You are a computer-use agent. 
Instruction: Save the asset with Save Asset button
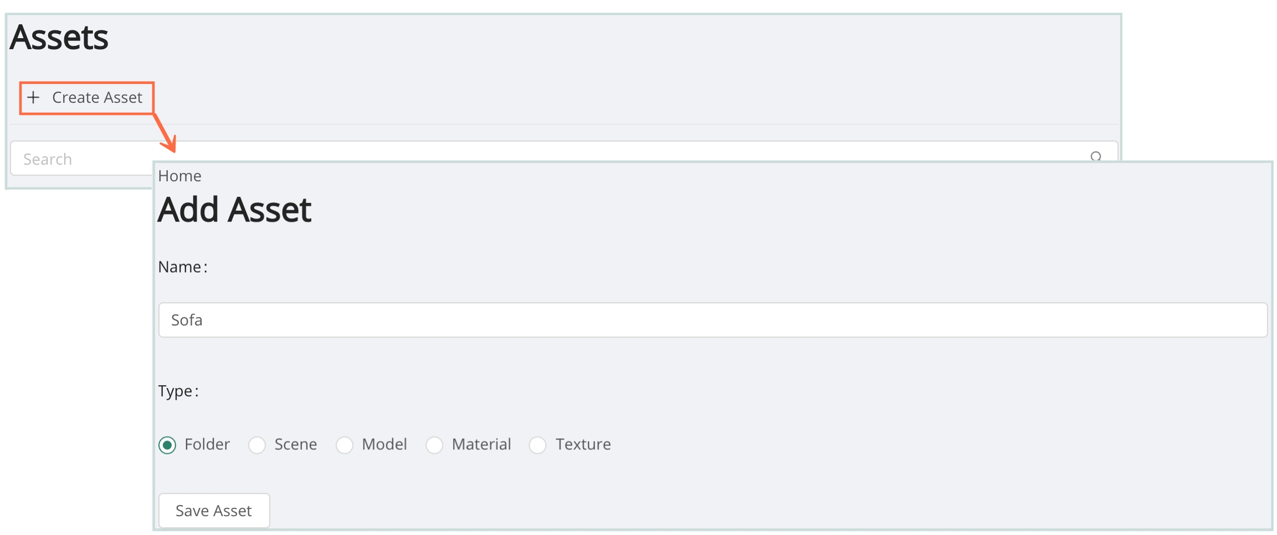pos(214,510)
